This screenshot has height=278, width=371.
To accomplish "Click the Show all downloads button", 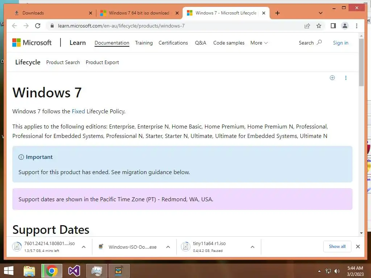I will point(337,247).
